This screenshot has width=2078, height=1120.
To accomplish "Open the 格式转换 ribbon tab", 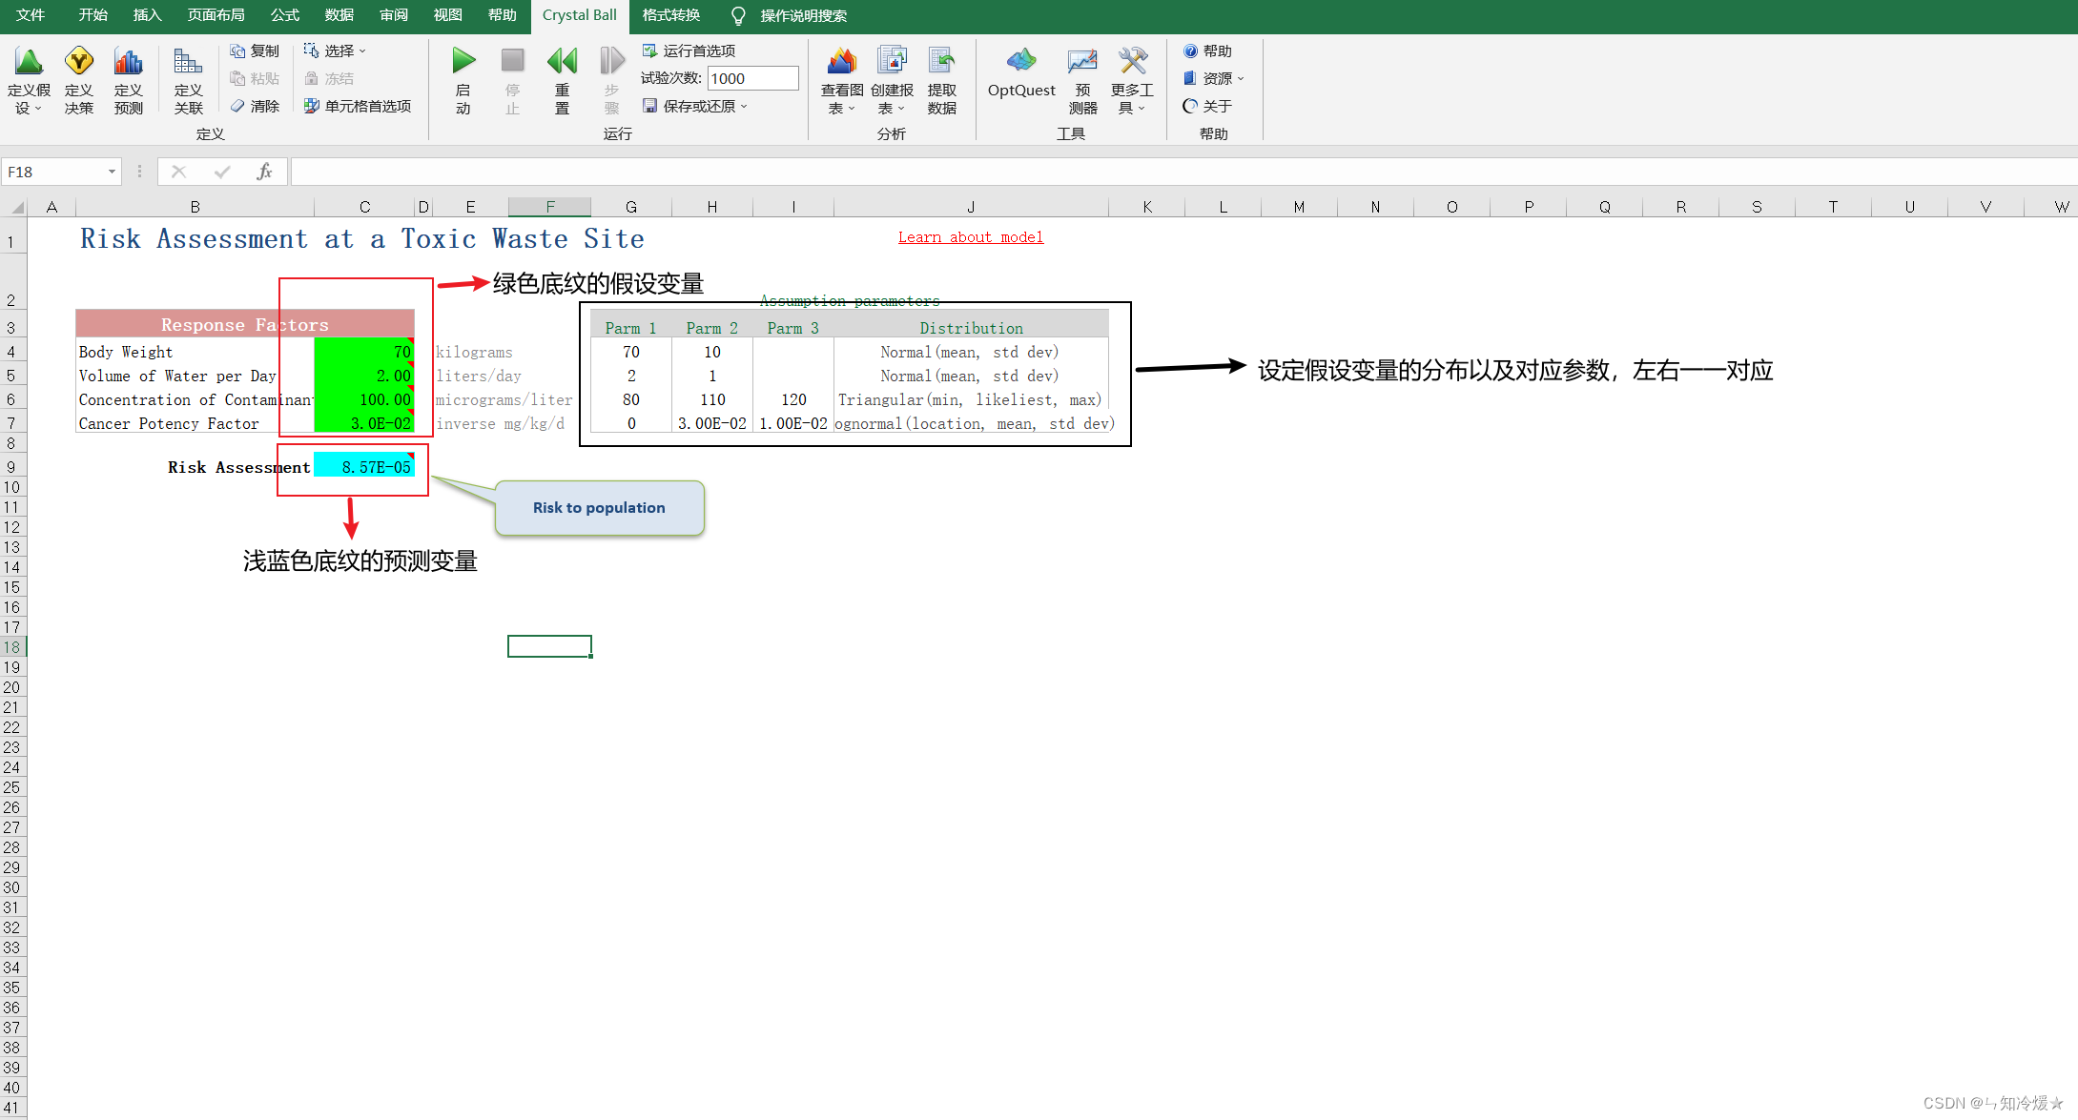I will pyautogui.click(x=670, y=15).
